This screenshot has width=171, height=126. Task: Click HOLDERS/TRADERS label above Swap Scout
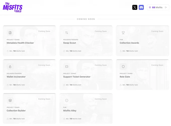click(71, 40)
